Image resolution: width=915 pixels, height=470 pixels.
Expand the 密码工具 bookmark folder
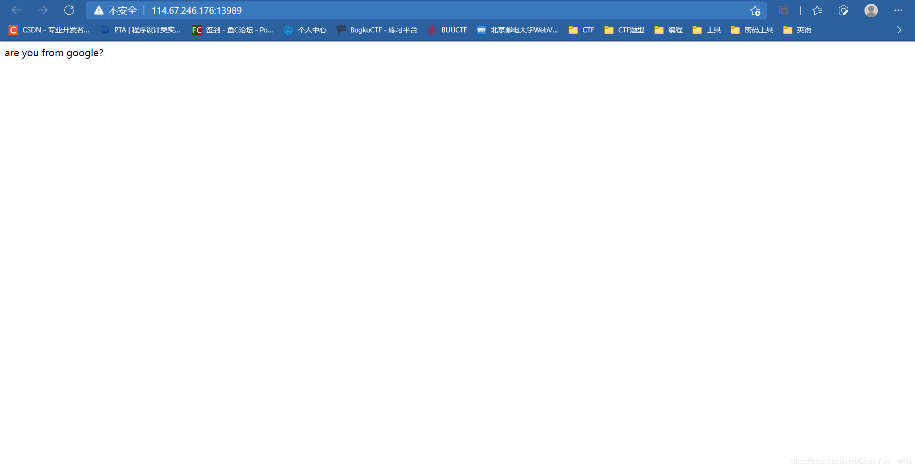(x=752, y=30)
